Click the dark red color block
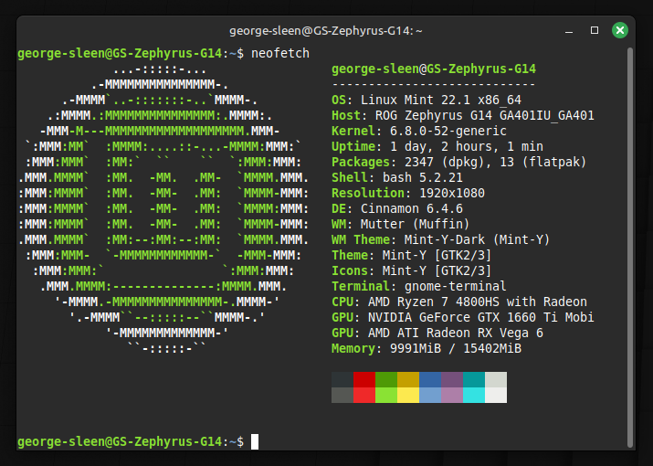 pos(364,380)
